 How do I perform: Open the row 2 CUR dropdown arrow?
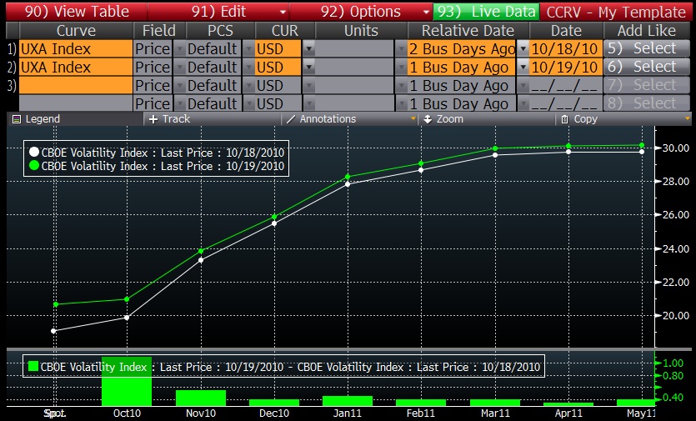pyautogui.click(x=308, y=67)
